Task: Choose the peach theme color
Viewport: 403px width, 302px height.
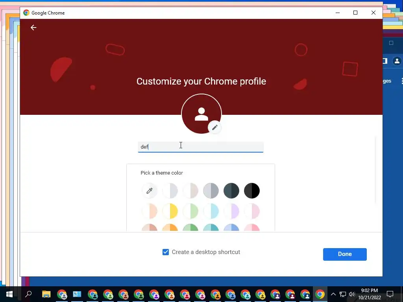Action: point(149,211)
